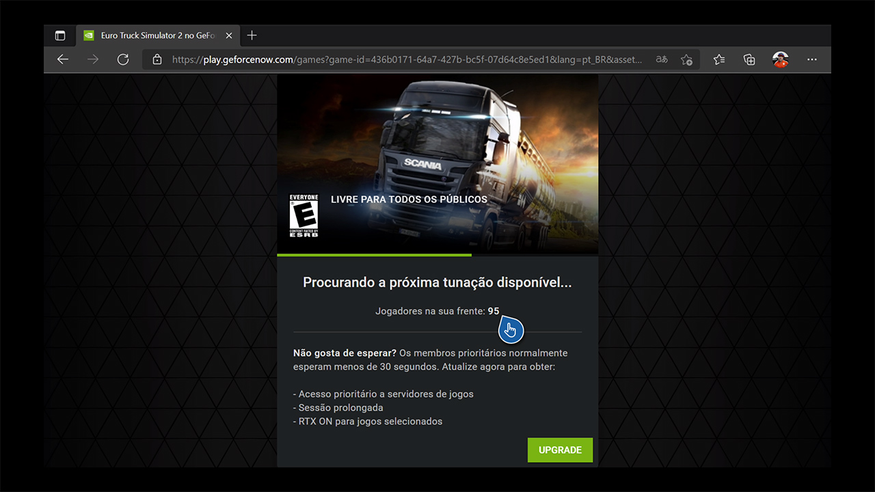Viewport: 875px width, 492px height.
Task: Click 'RTX ON para jogos selecionados' line
Action: (x=368, y=422)
